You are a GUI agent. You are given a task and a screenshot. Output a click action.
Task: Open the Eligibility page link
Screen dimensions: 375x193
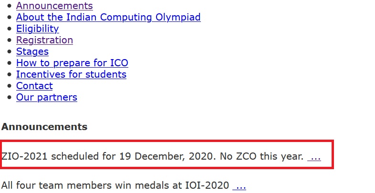[x=37, y=29]
